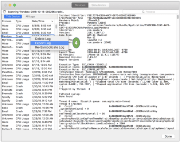The height and width of the screenshot is (142, 180).
Task: Sort the list by Type column header
Action: 19,21
